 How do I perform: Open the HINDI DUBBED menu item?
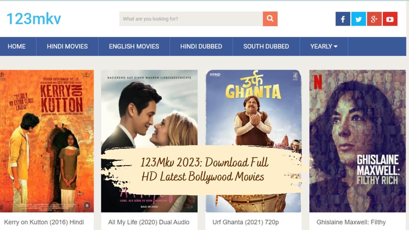201,46
